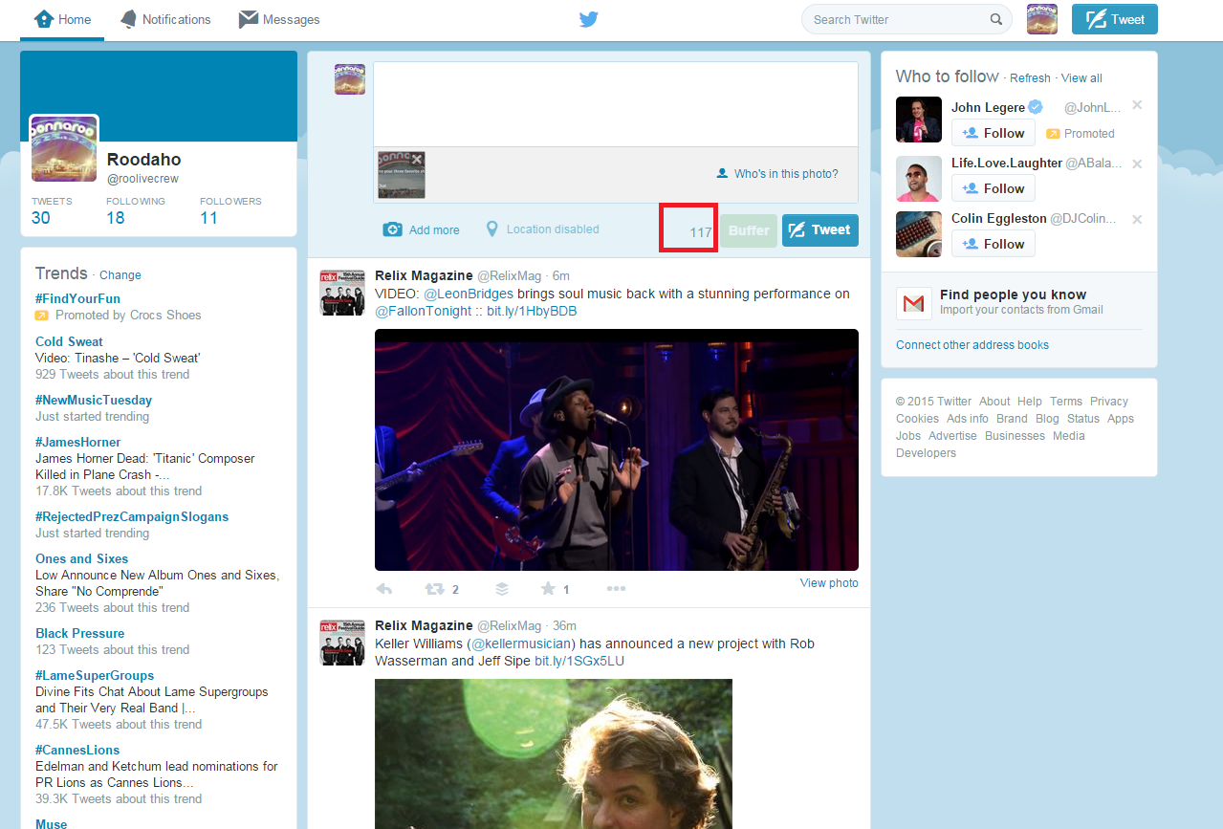The width and height of the screenshot is (1223, 829).
Task: Post with the compose box Tweet button
Action: point(820,230)
